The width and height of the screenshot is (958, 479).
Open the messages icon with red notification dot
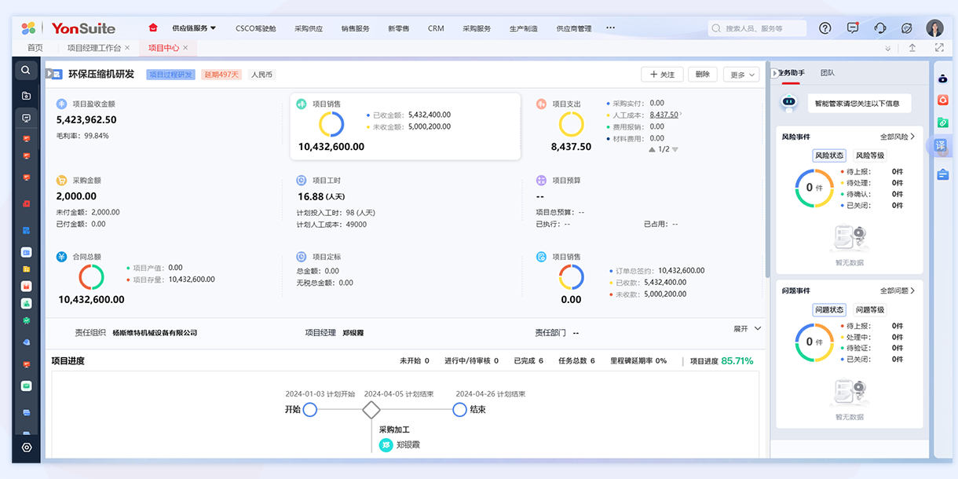[x=853, y=28]
